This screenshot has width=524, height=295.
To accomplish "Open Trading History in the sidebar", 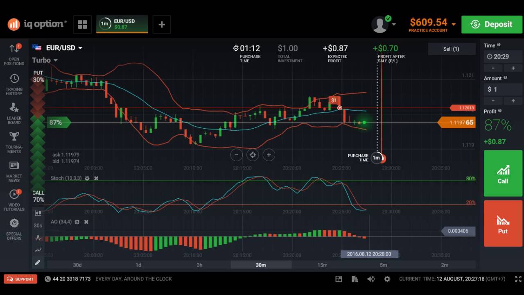I will (x=14, y=85).
